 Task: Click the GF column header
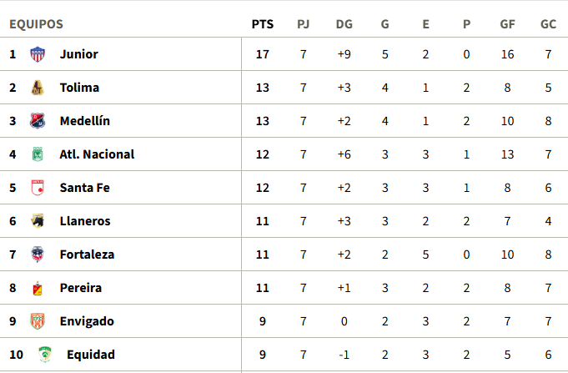(507, 24)
